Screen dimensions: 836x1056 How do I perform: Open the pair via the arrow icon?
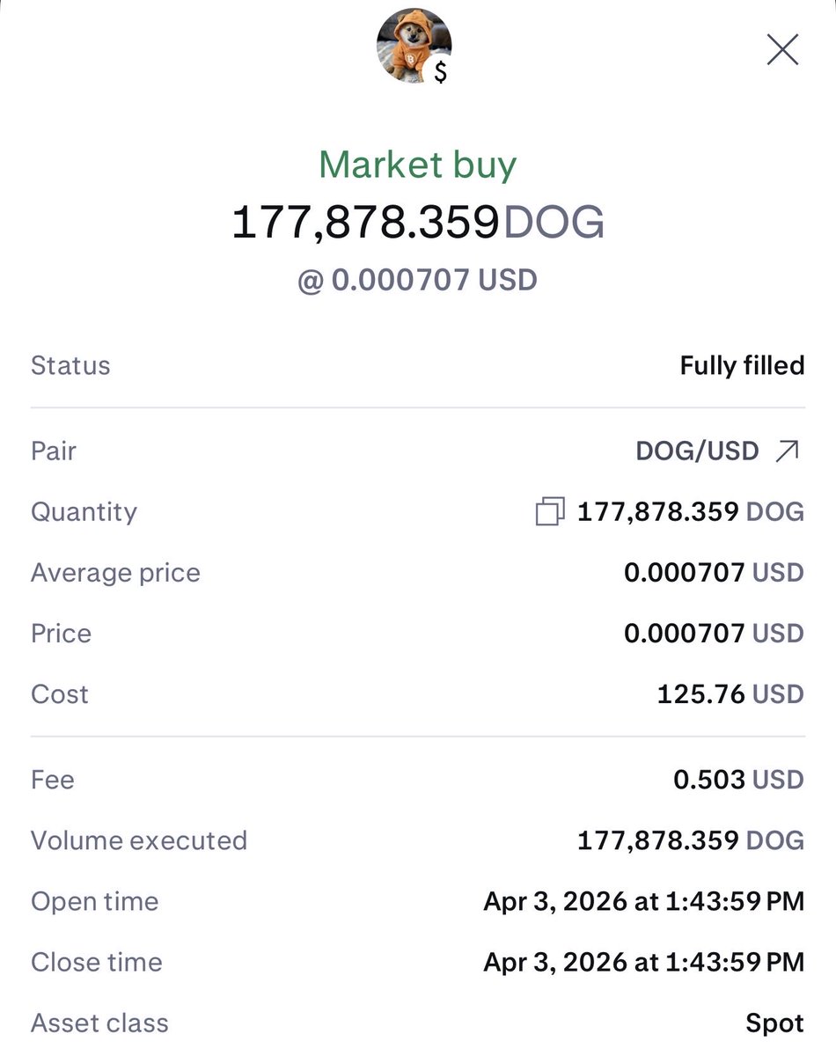point(786,451)
